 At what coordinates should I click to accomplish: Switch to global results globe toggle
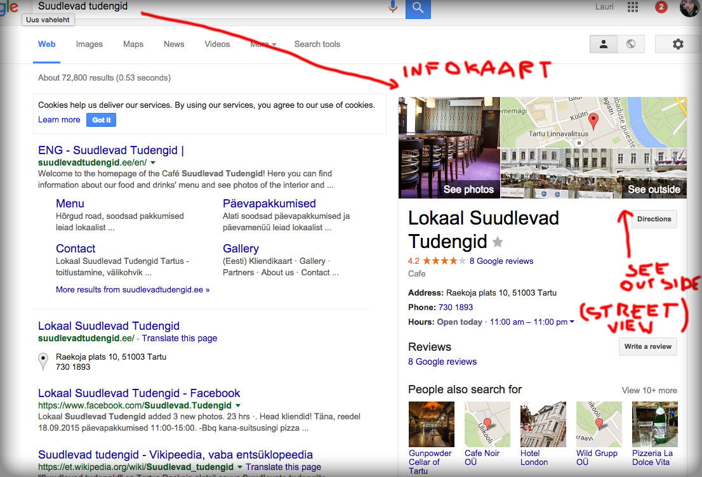click(x=631, y=44)
